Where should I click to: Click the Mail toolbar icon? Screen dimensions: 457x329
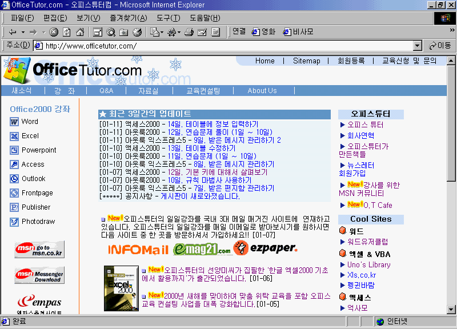pyautogui.click(x=154, y=32)
